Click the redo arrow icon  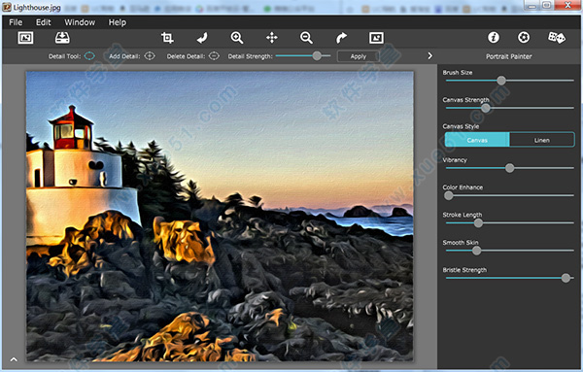click(341, 38)
